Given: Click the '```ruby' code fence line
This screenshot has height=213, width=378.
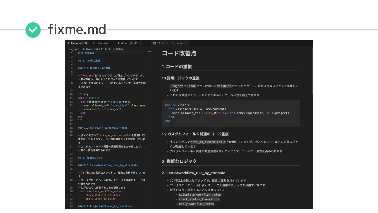Looking at the screenshot, I should pos(83,94).
